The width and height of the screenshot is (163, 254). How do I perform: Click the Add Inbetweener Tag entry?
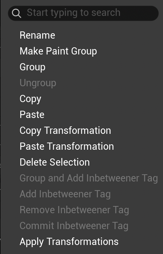pyautogui.click(x=65, y=194)
